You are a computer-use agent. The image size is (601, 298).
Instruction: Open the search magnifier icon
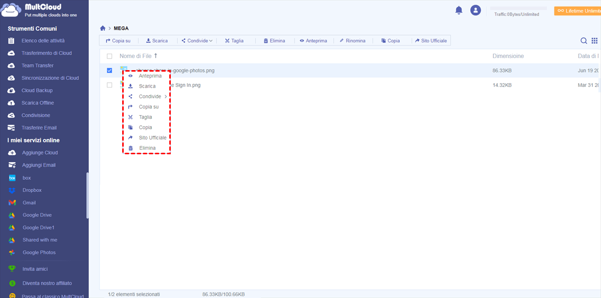584,41
